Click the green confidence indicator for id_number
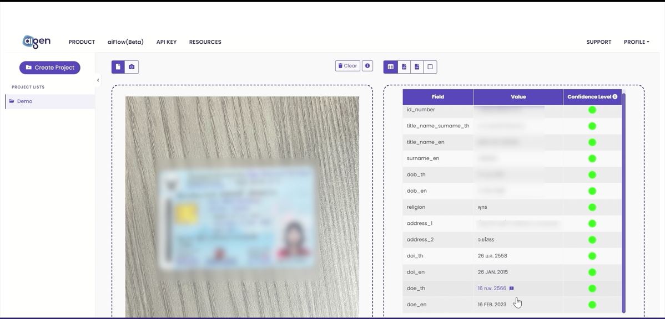This screenshot has width=665, height=319. point(592,110)
